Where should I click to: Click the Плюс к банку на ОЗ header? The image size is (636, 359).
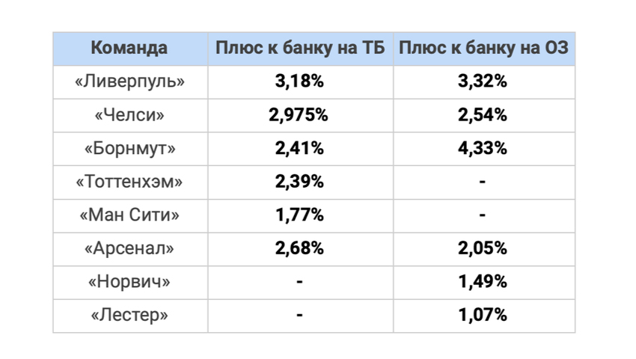[x=483, y=48]
